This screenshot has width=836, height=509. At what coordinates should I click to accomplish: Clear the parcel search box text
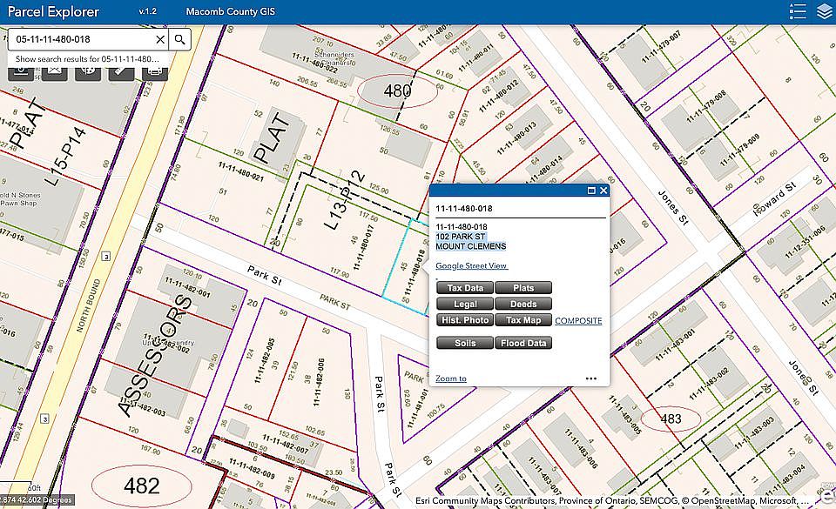160,39
